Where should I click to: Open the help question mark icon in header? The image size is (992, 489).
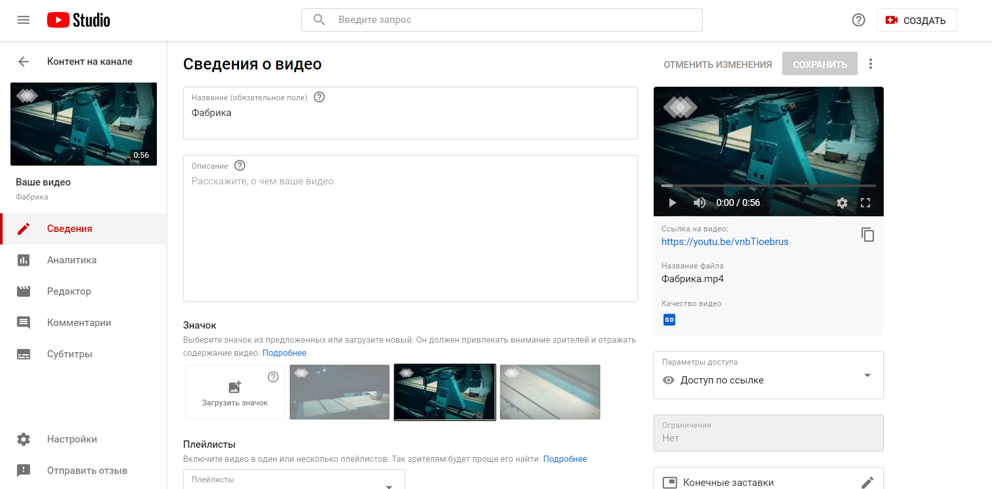pyautogui.click(x=858, y=20)
